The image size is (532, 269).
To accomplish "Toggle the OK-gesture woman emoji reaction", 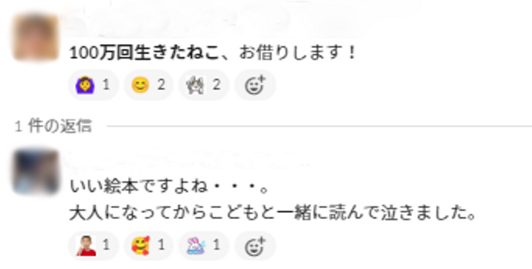I will click(93, 85).
